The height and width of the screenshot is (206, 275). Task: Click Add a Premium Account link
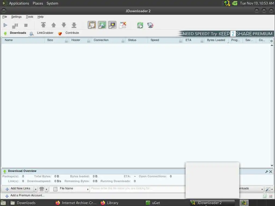click(x=25, y=196)
